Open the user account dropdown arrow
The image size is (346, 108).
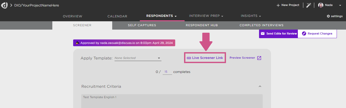pyautogui.click(x=340, y=5)
